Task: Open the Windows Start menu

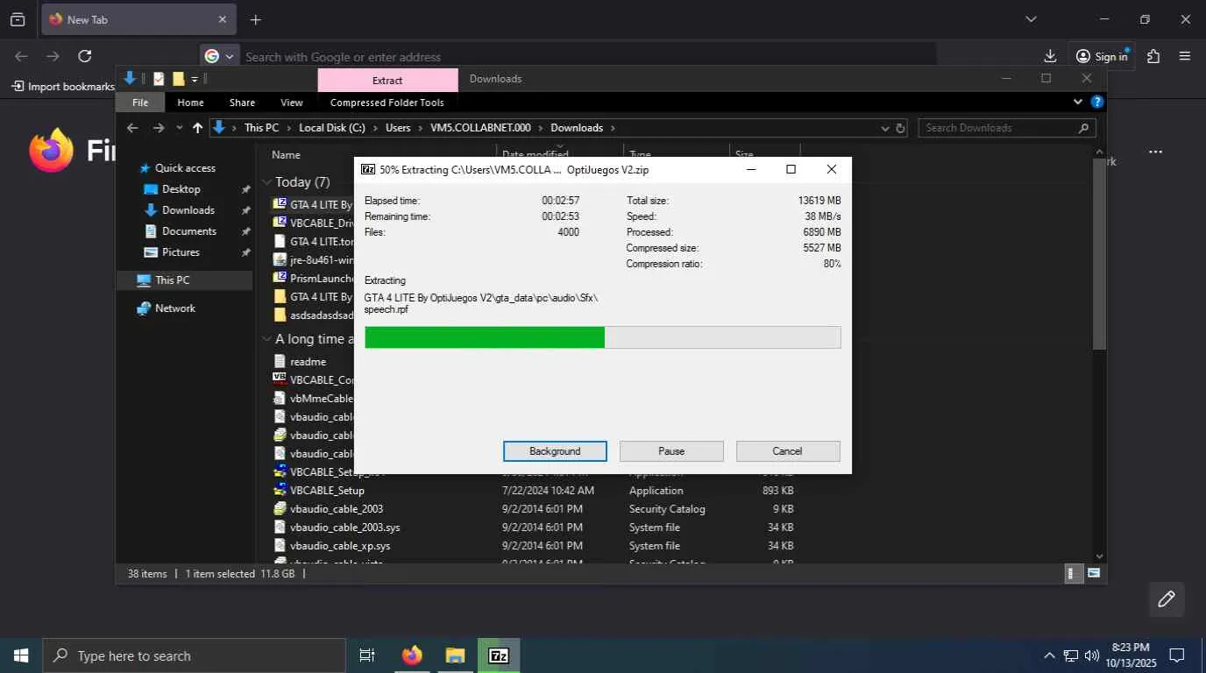Action: 21,655
